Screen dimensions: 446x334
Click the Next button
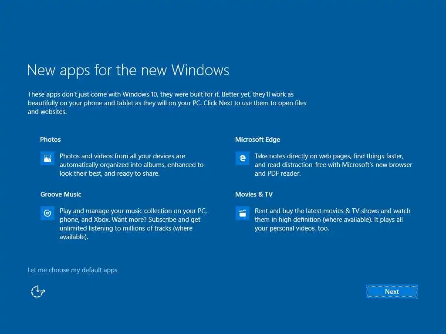click(392, 292)
